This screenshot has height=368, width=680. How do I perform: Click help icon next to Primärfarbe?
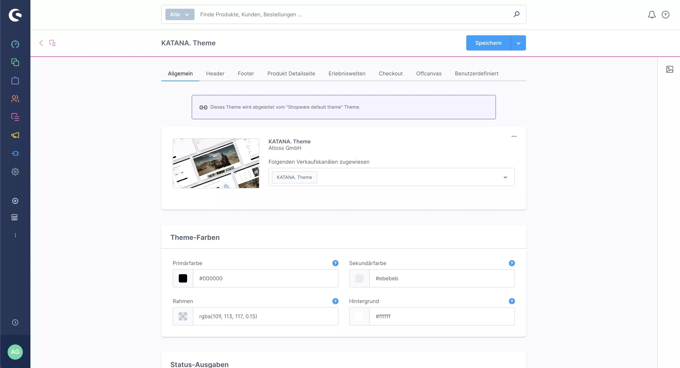[335, 263]
